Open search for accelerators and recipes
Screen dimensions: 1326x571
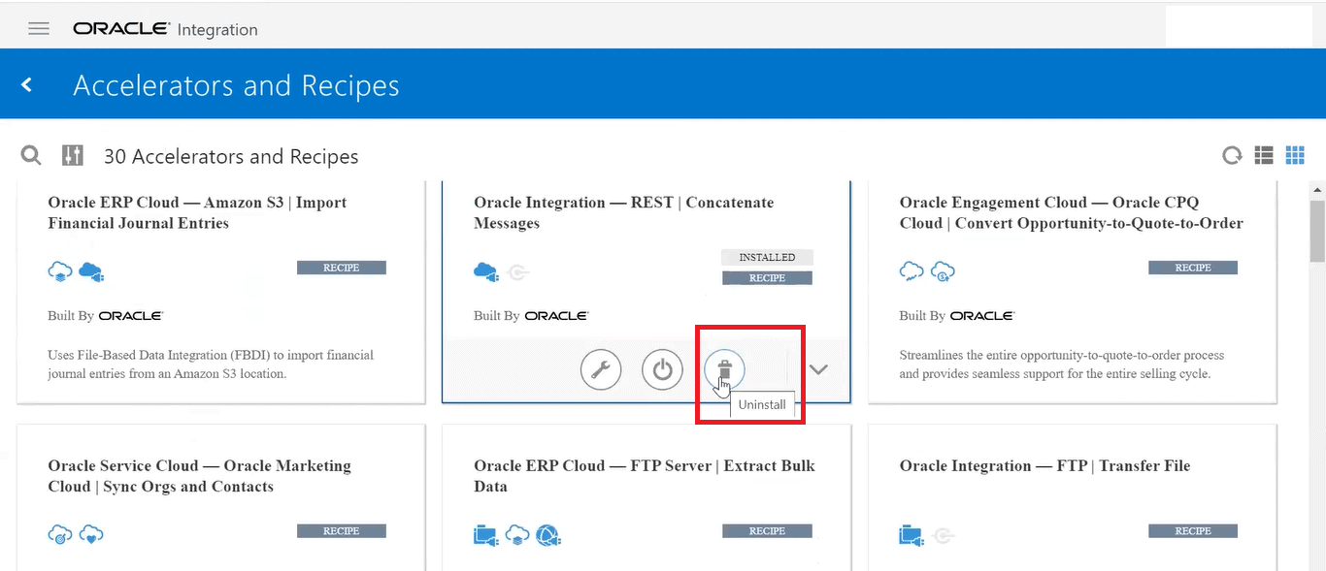[x=31, y=156]
